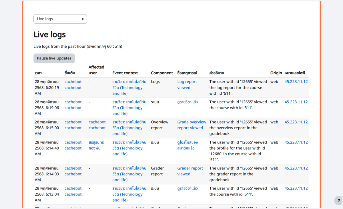343x209 pixels.
Task: Click the description mentioning user id '12680'
Action: (238, 151)
